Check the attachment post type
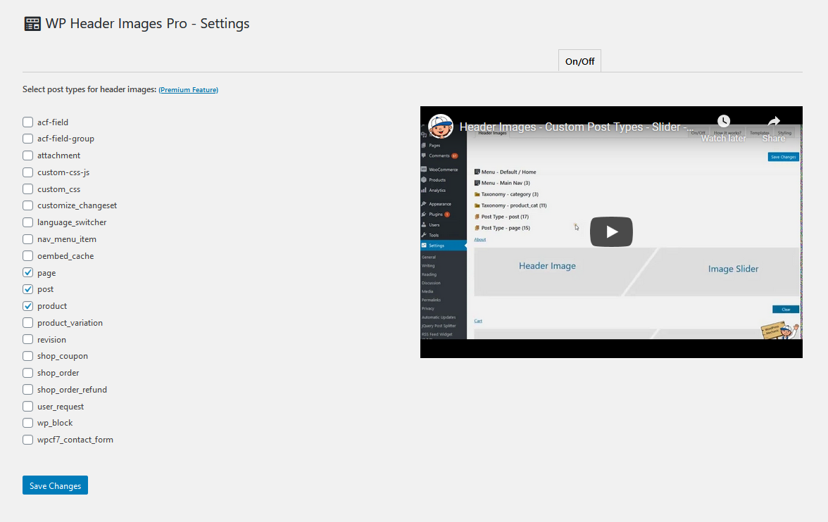The width and height of the screenshot is (828, 522). 28,155
